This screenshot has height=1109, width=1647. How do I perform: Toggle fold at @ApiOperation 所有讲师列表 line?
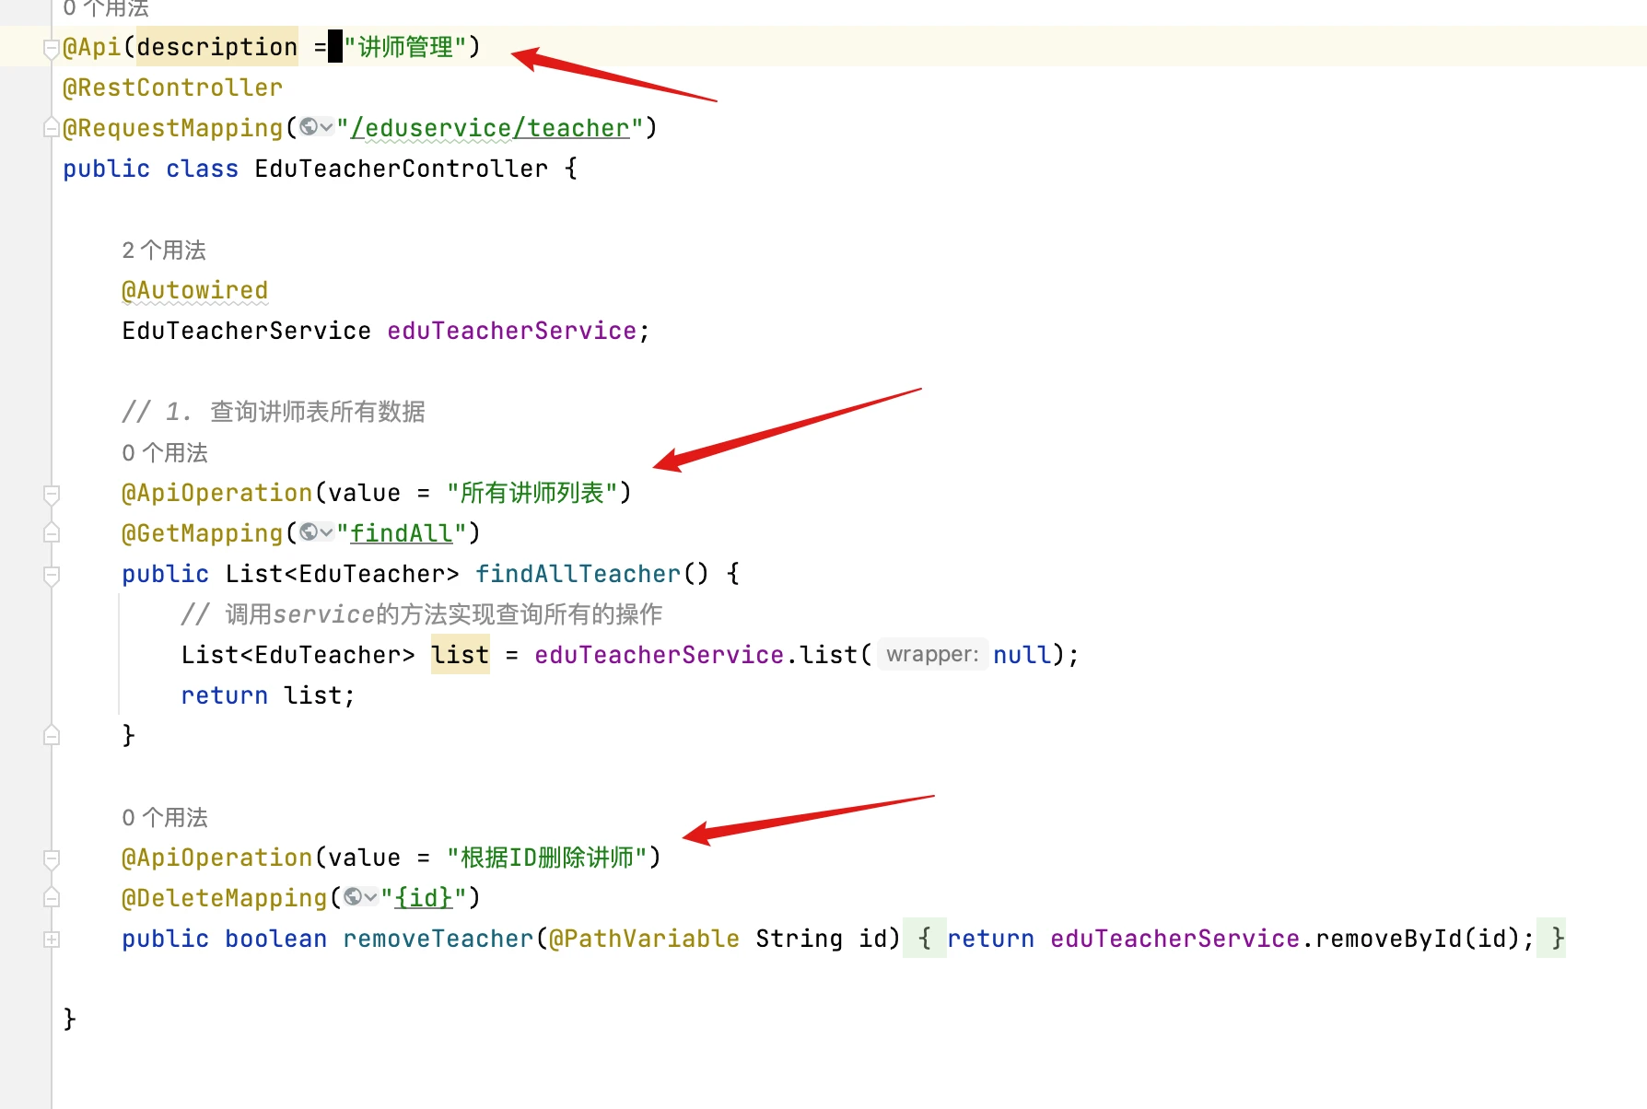pyautogui.click(x=52, y=494)
